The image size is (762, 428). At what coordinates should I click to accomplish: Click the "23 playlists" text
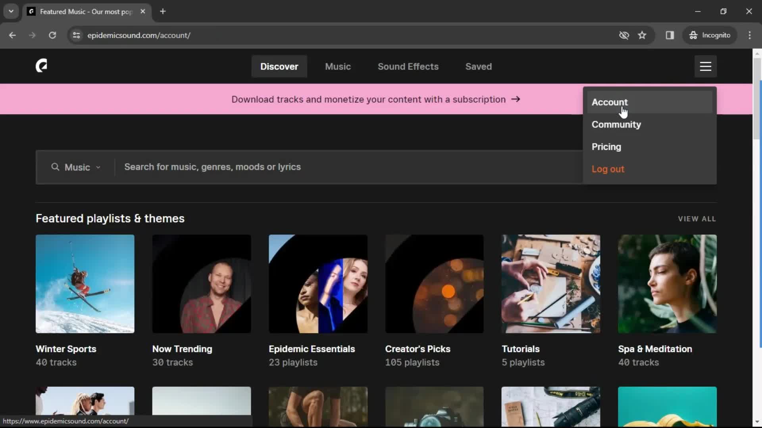pyautogui.click(x=293, y=362)
